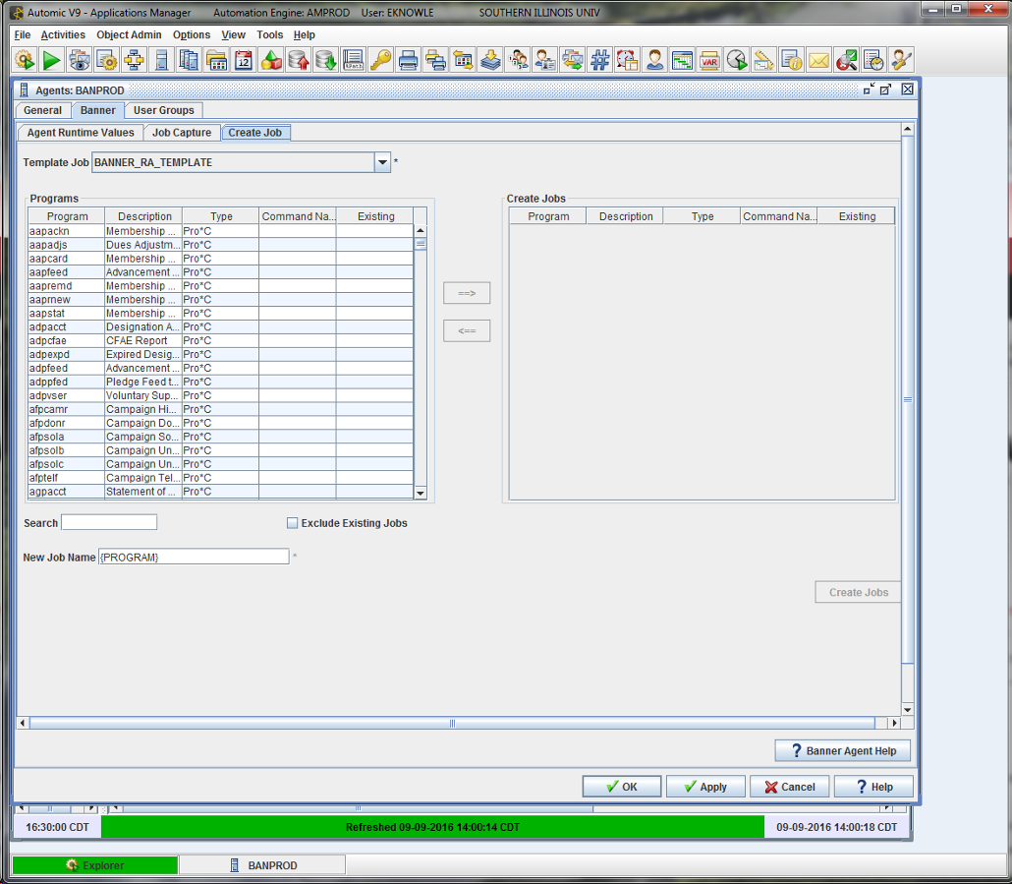Open the Template Job dropdown
Viewport: 1012px width, 884px height.
[382, 162]
